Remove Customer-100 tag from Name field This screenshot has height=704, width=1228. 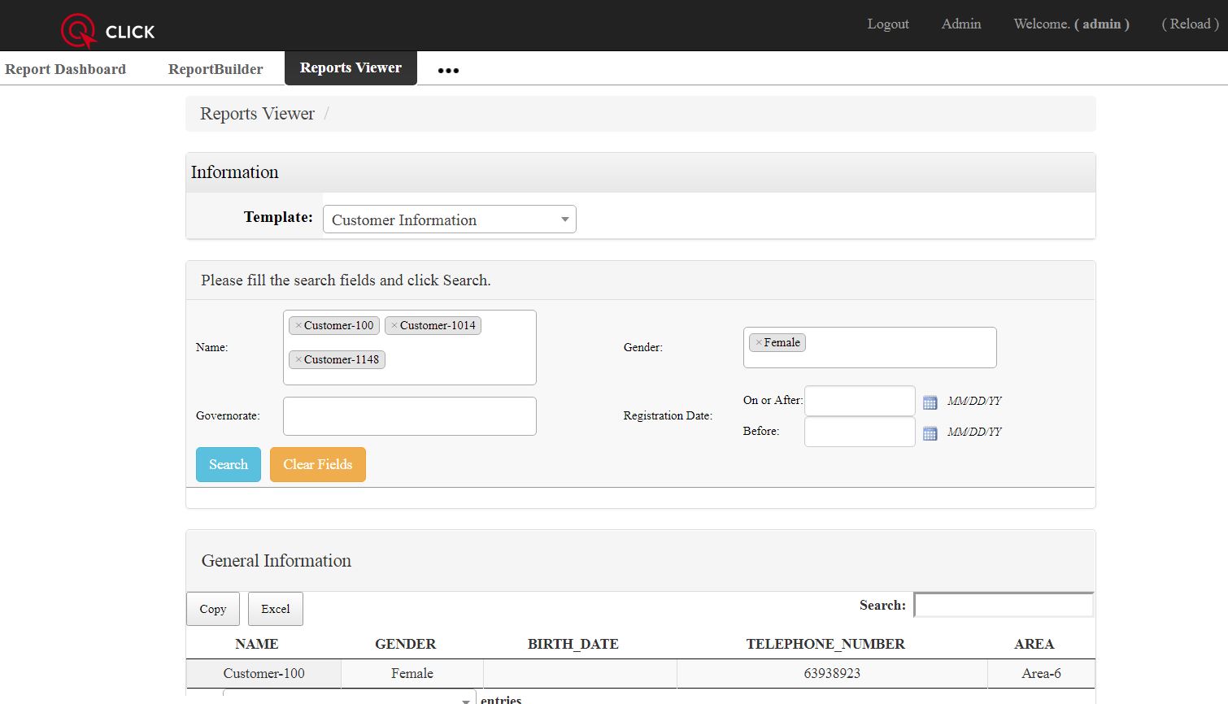[298, 326]
